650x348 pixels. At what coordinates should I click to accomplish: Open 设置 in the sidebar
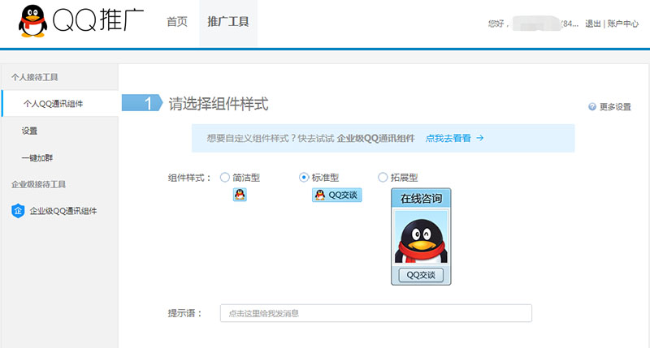click(29, 131)
